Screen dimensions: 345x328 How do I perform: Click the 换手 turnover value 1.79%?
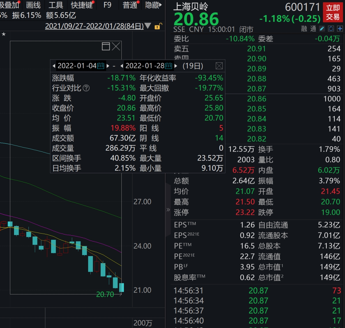[x=329, y=149]
